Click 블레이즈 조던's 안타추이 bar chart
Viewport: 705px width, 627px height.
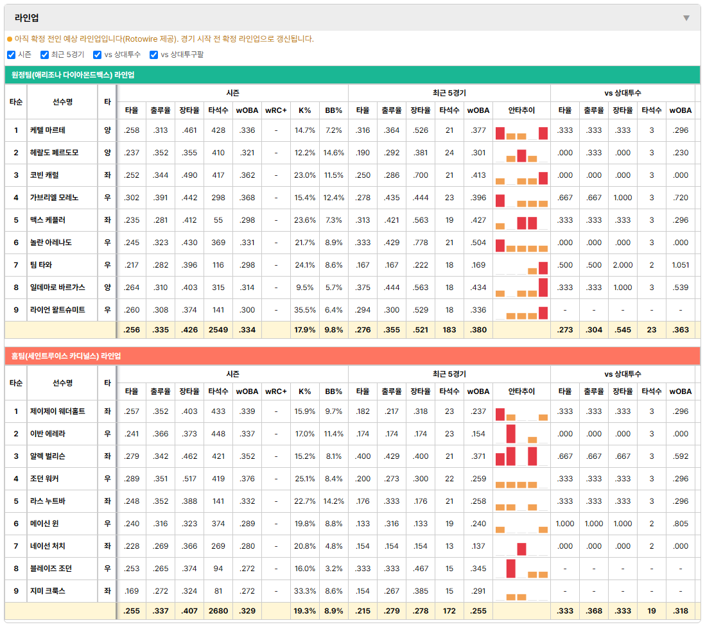[x=521, y=569]
